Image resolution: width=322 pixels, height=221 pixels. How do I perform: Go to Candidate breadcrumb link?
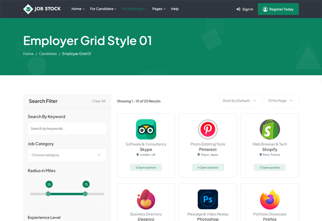pyautogui.click(x=48, y=54)
